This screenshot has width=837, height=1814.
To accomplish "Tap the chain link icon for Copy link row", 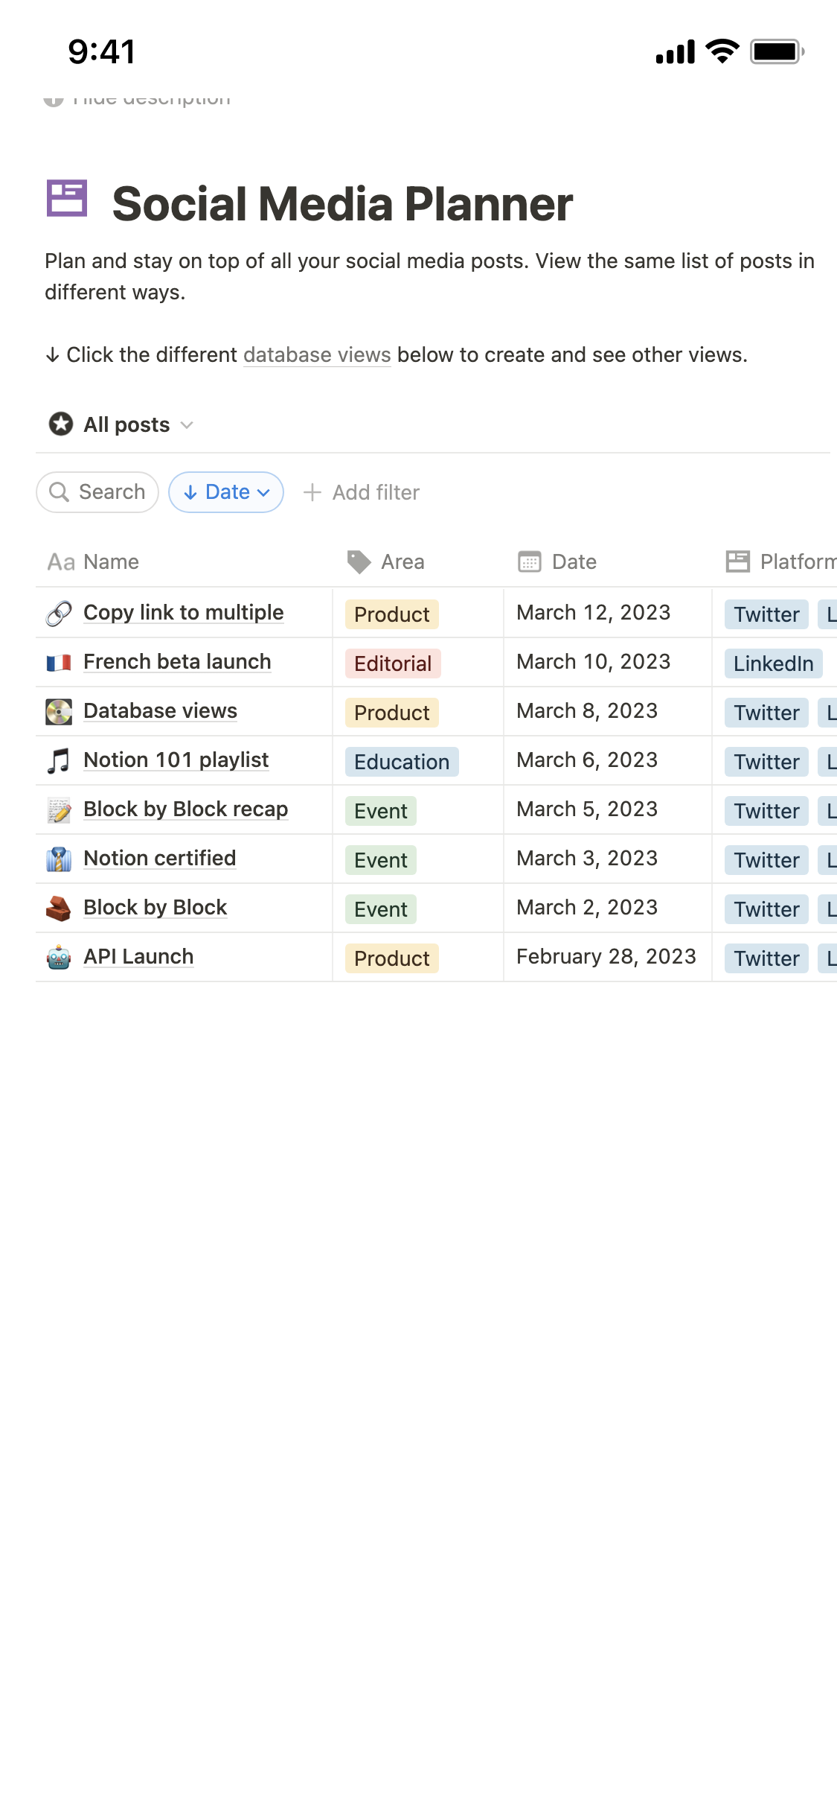I will [59, 613].
